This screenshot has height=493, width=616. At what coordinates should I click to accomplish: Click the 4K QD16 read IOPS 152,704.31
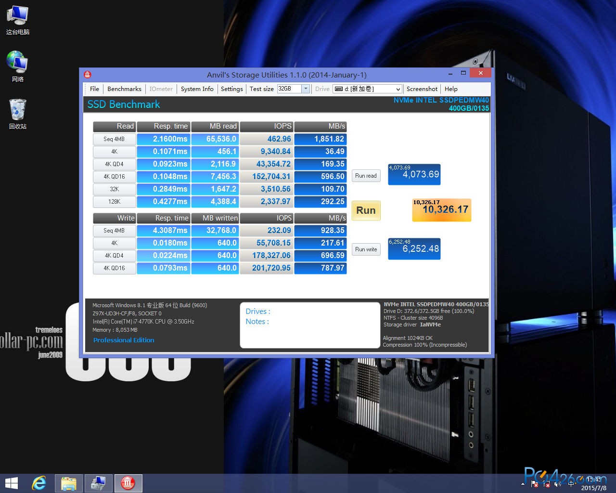tap(267, 177)
